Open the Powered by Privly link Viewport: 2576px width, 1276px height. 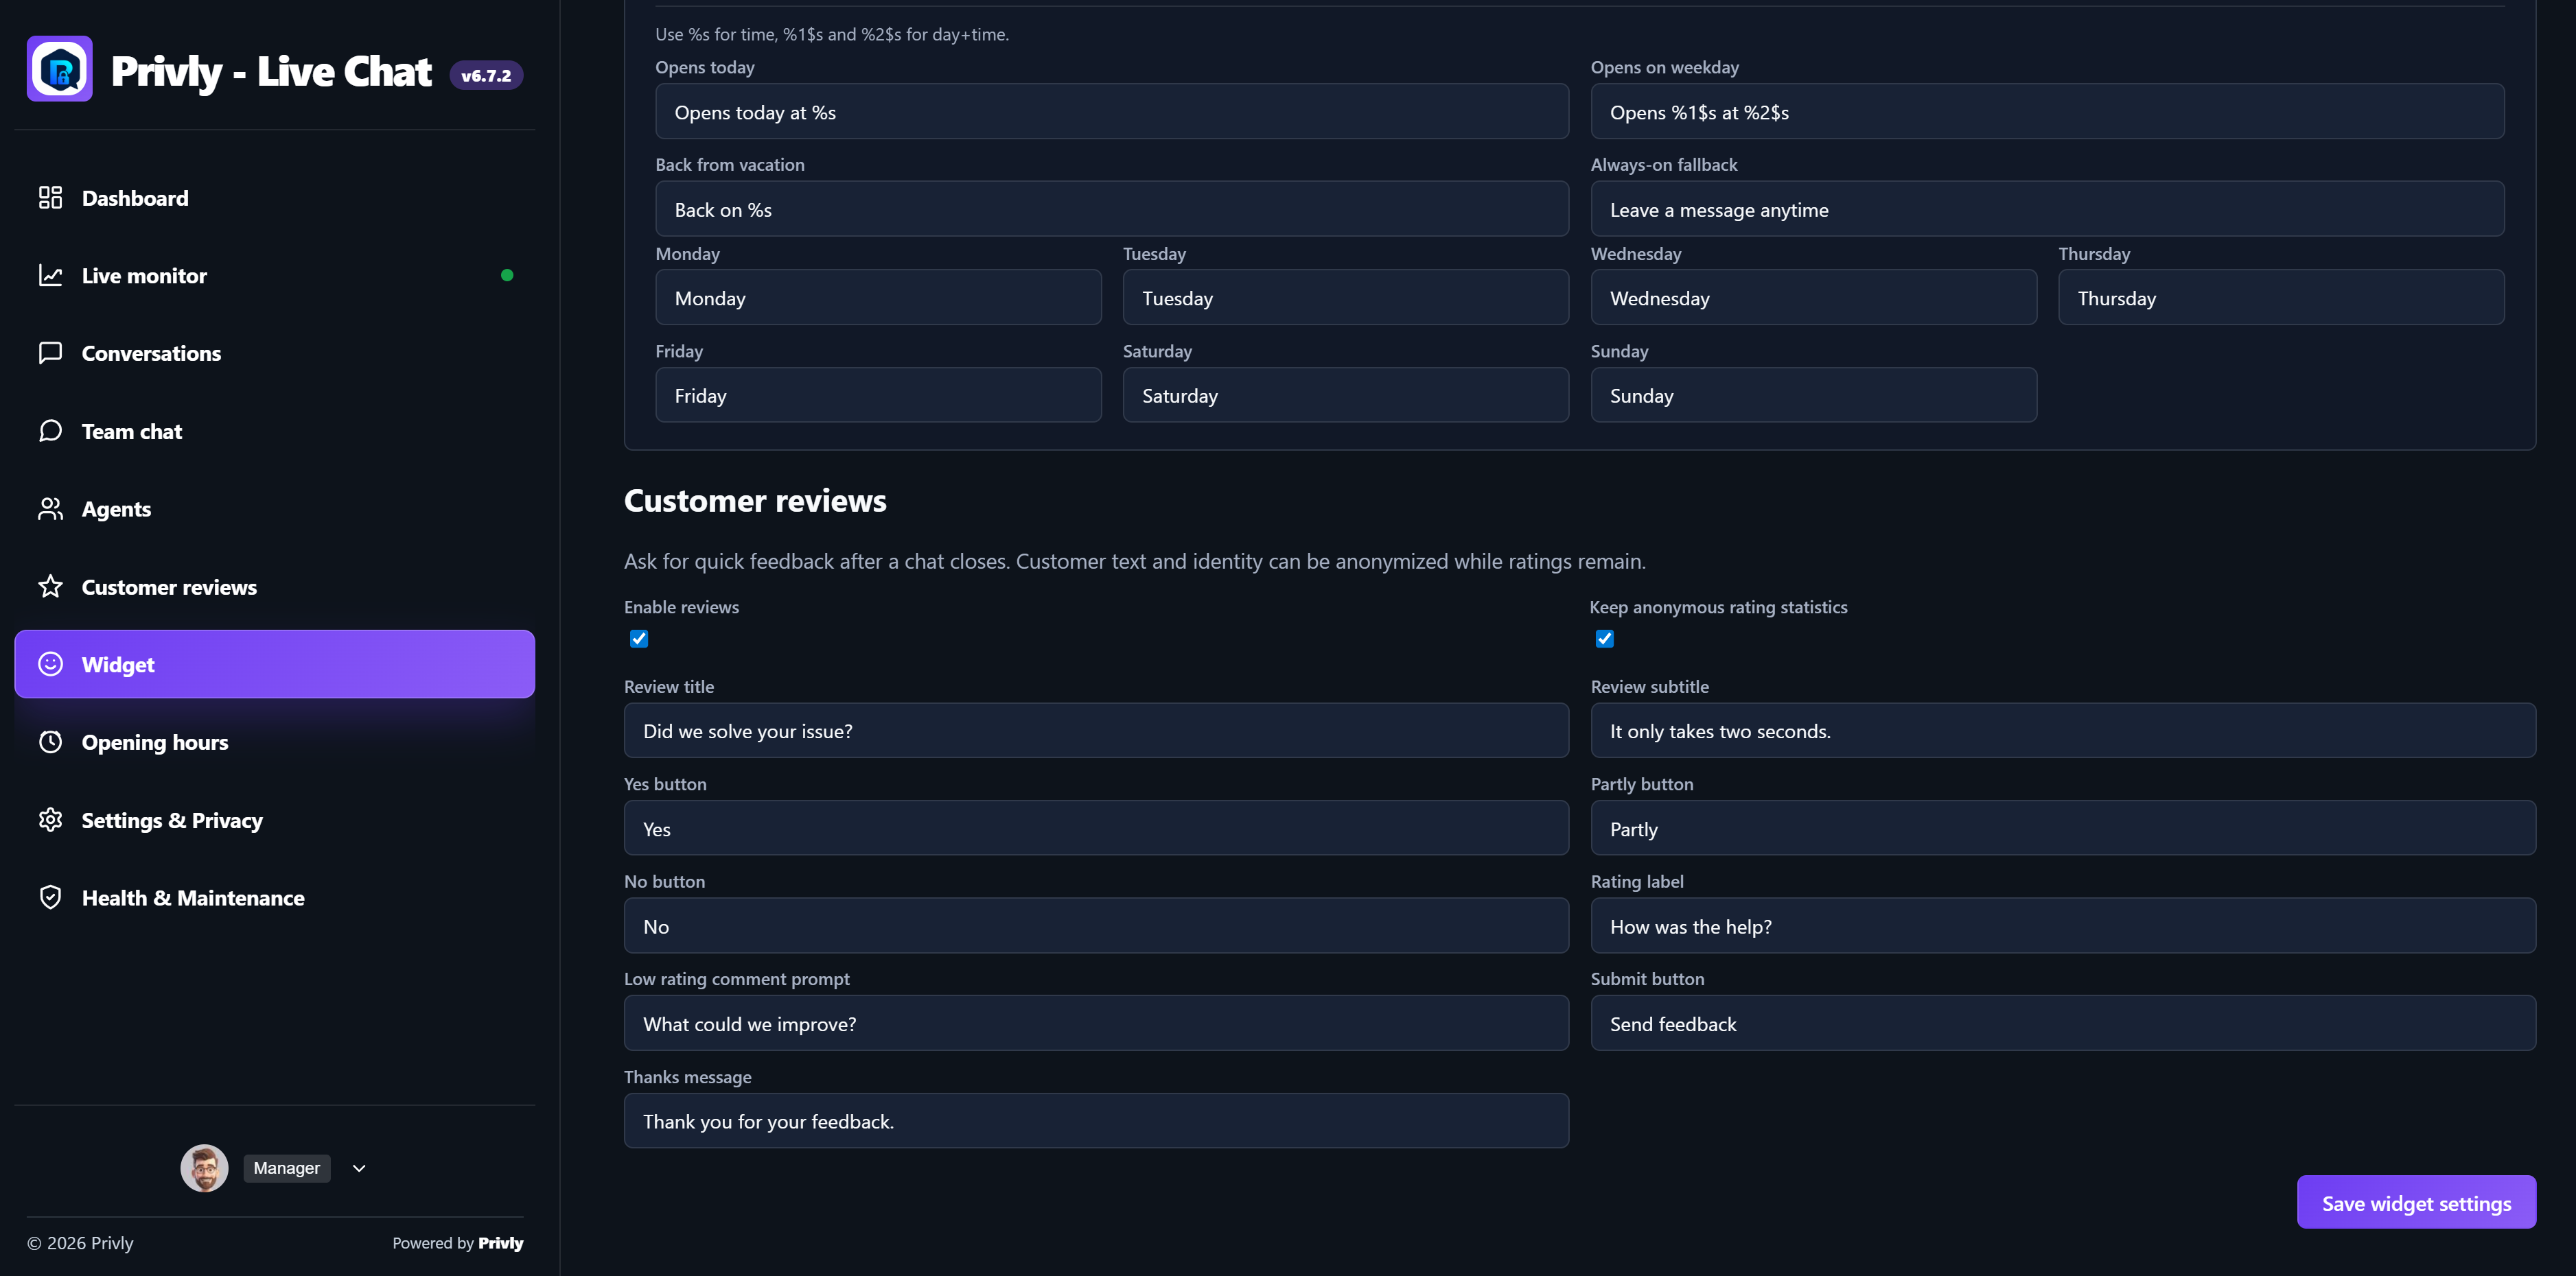click(x=457, y=1243)
